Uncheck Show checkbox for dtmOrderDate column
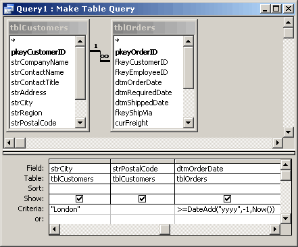Image resolution: width=298 pixels, height=247 pixels. point(227,198)
